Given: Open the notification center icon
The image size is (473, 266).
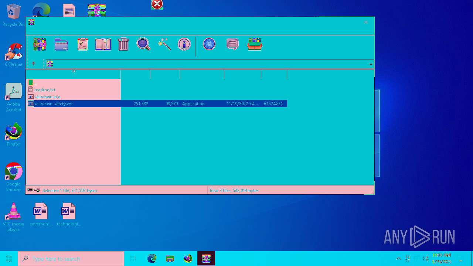Looking at the screenshot, I should [460, 259].
